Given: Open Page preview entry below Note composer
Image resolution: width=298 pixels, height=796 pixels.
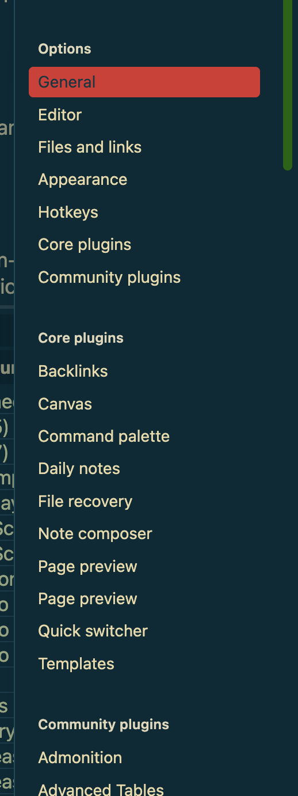Looking at the screenshot, I should click(144, 566).
